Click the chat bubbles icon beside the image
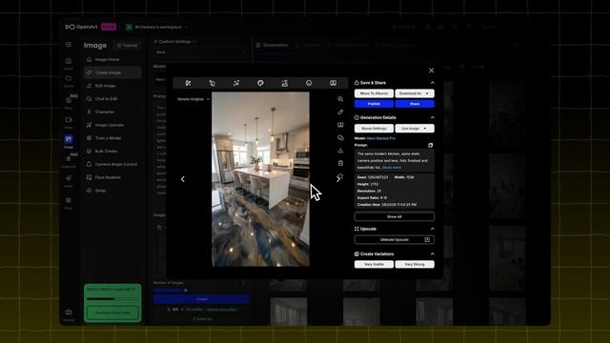This screenshot has width=610, height=343. 340,137
